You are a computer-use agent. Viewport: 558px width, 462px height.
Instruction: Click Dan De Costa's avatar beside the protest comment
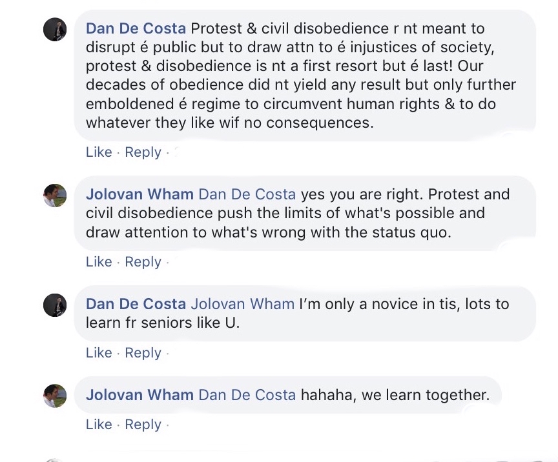click(x=55, y=29)
